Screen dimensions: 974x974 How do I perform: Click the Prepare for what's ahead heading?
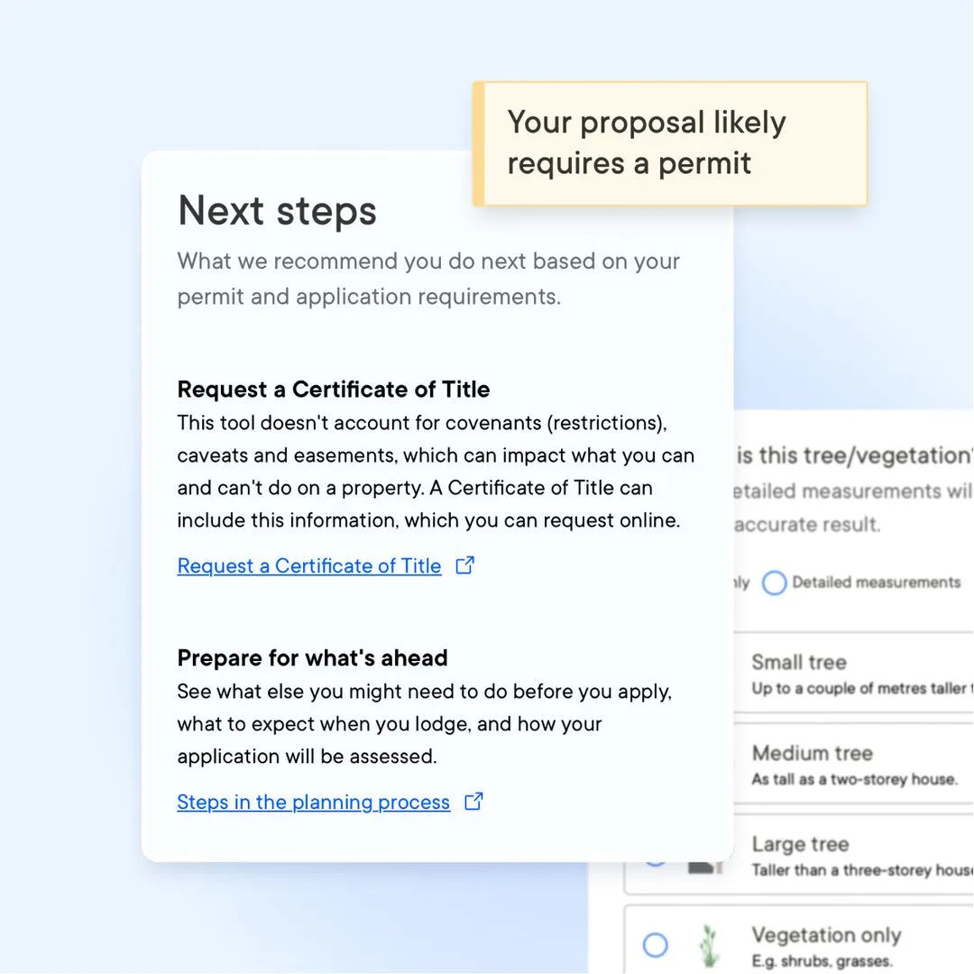[x=312, y=657]
